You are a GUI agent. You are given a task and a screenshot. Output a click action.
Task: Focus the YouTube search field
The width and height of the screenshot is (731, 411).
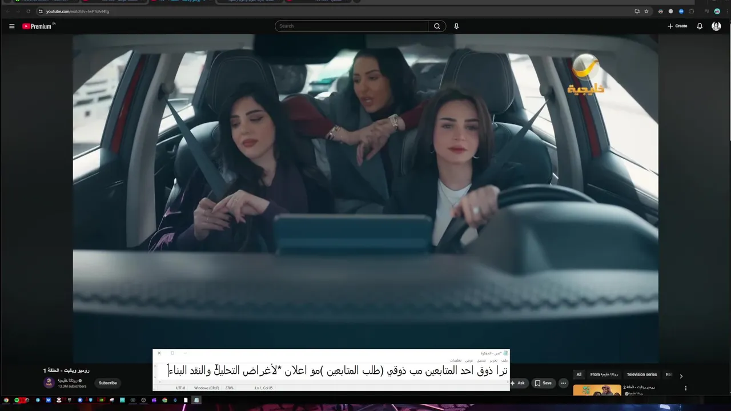[351, 26]
